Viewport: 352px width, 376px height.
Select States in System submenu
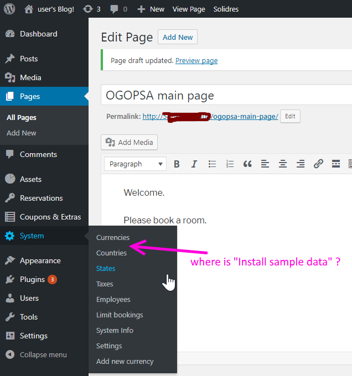pos(106,268)
